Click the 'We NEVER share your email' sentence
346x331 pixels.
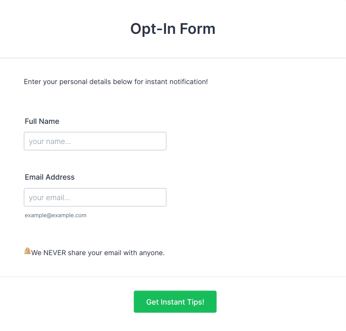click(x=98, y=253)
